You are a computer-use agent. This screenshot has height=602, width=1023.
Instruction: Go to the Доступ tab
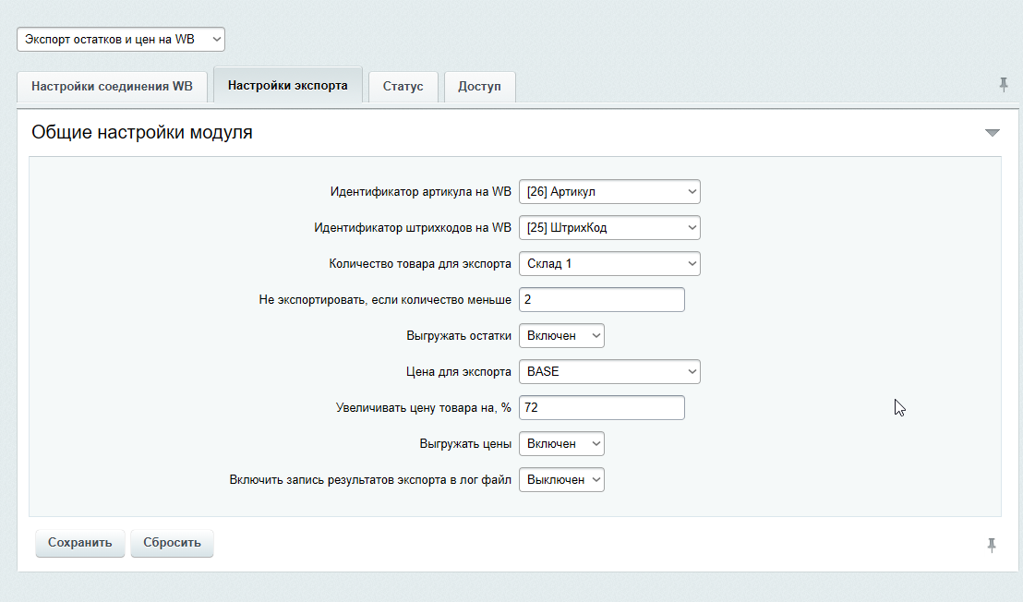pos(479,86)
